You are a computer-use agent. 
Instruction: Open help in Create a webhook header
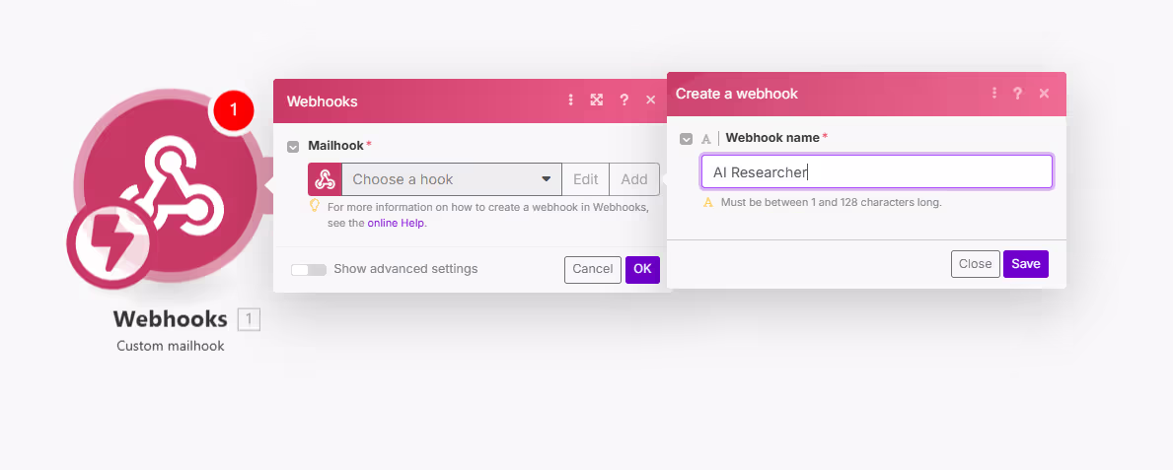tap(1017, 94)
